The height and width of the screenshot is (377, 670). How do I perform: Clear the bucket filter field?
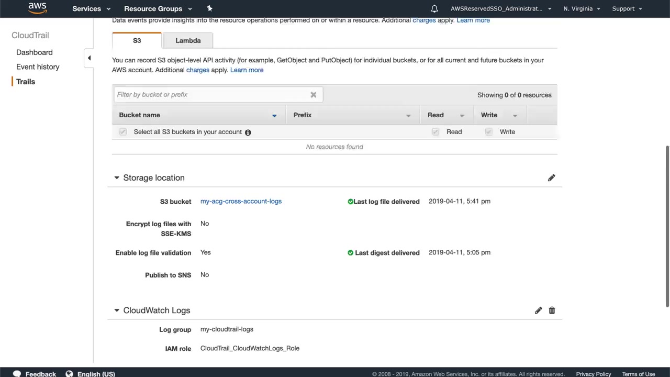[x=313, y=95]
